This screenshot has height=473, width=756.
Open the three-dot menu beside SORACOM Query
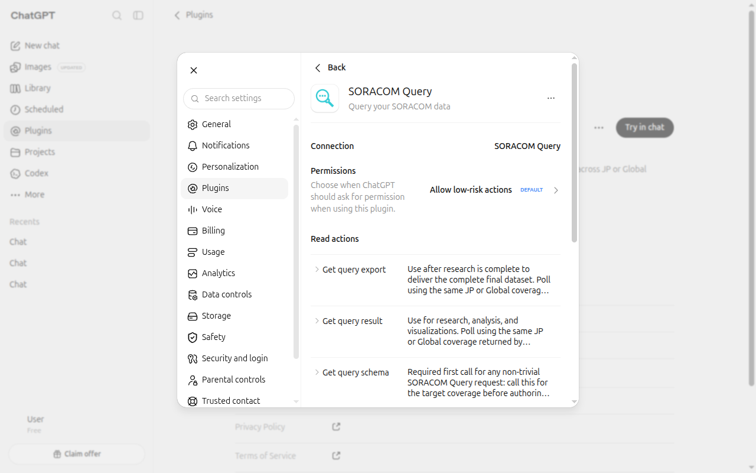coord(551,98)
